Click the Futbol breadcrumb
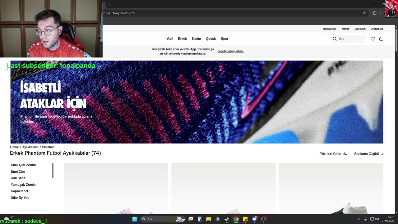The image size is (398, 224). [x=14, y=147]
